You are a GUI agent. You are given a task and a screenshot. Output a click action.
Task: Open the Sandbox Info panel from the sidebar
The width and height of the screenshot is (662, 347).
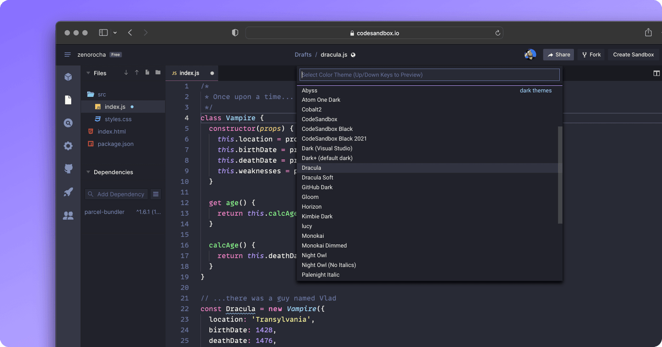click(x=68, y=77)
